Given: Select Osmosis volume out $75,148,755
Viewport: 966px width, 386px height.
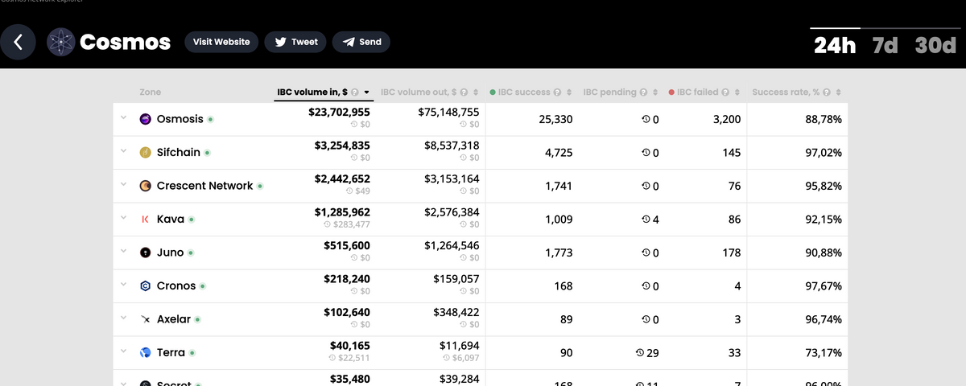Looking at the screenshot, I should pos(448,113).
